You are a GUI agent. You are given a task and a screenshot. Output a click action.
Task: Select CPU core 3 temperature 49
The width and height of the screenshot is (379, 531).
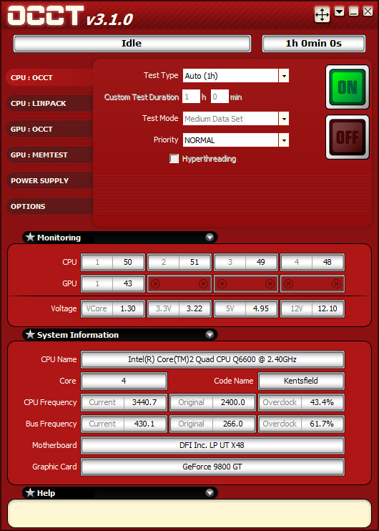coord(246,262)
